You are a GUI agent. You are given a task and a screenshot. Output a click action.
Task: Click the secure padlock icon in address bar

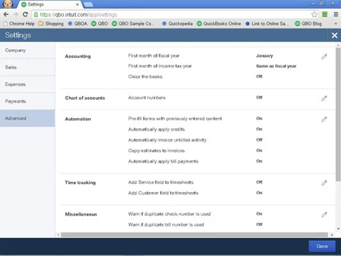coord(36,15)
